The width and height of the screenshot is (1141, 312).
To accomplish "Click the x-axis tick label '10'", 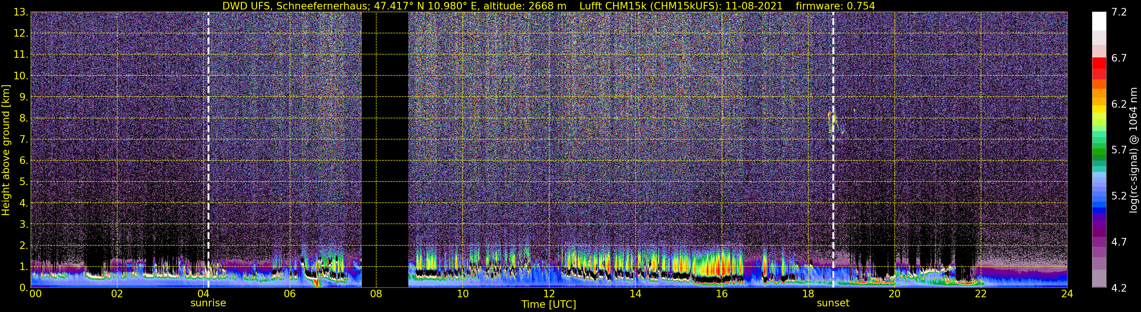I will tap(462, 293).
